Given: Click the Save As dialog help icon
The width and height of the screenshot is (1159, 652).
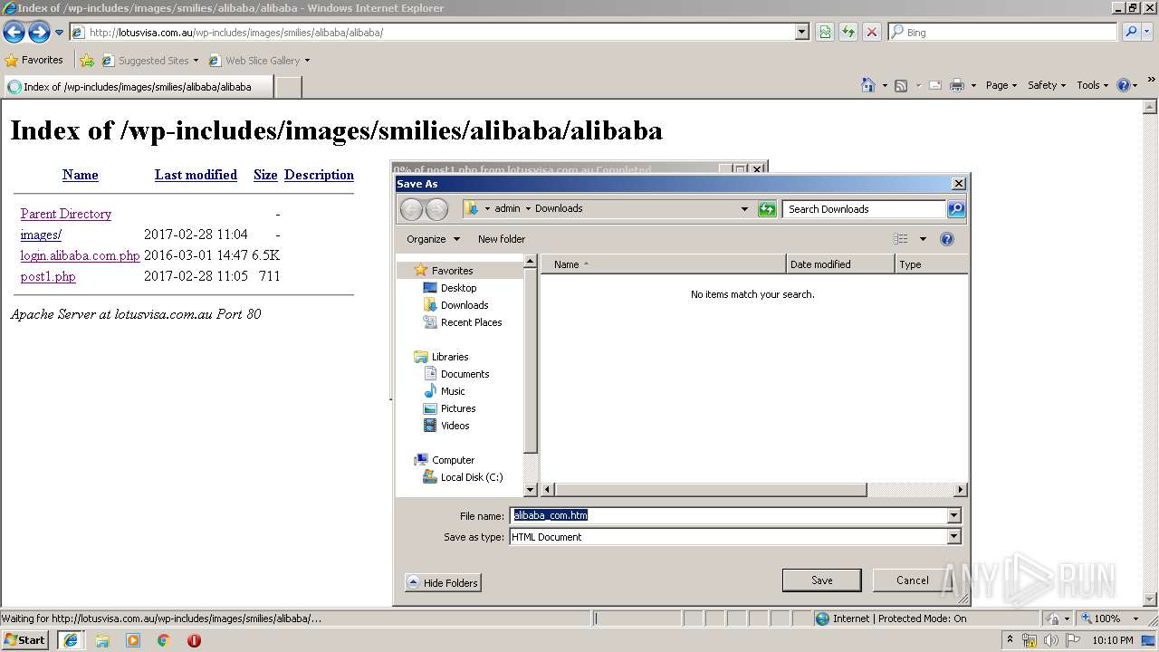Looking at the screenshot, I should (947, 239).
